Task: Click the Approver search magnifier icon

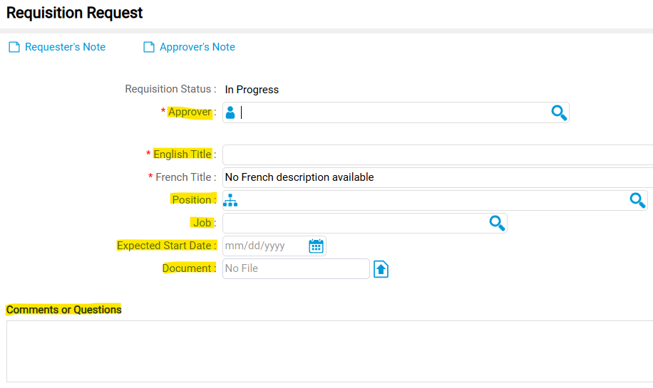Action: pos(559,112)
